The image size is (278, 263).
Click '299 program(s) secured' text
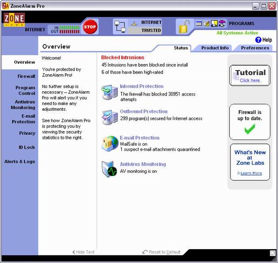tap(161, 119)
